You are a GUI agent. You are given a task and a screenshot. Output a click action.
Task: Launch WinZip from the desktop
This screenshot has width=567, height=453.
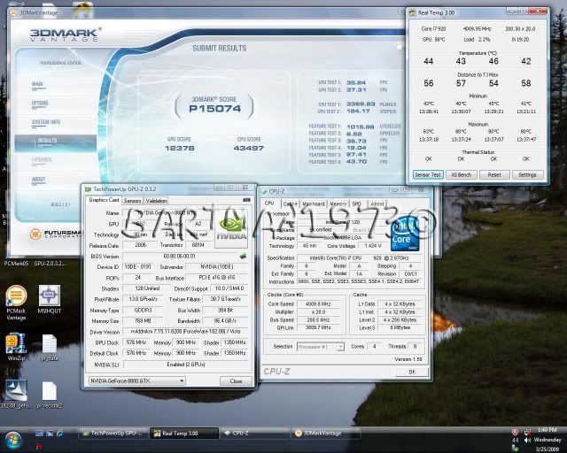16,344
